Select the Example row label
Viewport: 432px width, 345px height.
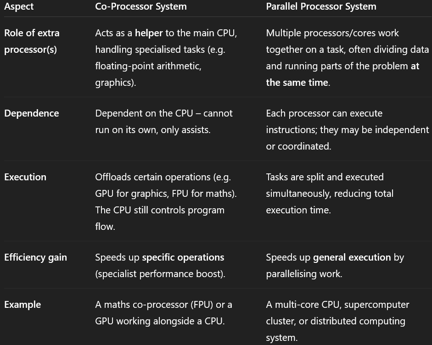(x=22, y=305)
